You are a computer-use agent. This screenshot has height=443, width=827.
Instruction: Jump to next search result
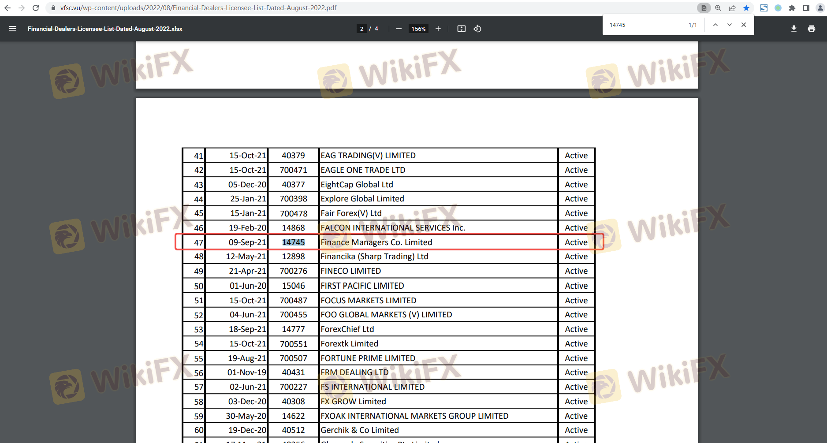tap(729, 25)
